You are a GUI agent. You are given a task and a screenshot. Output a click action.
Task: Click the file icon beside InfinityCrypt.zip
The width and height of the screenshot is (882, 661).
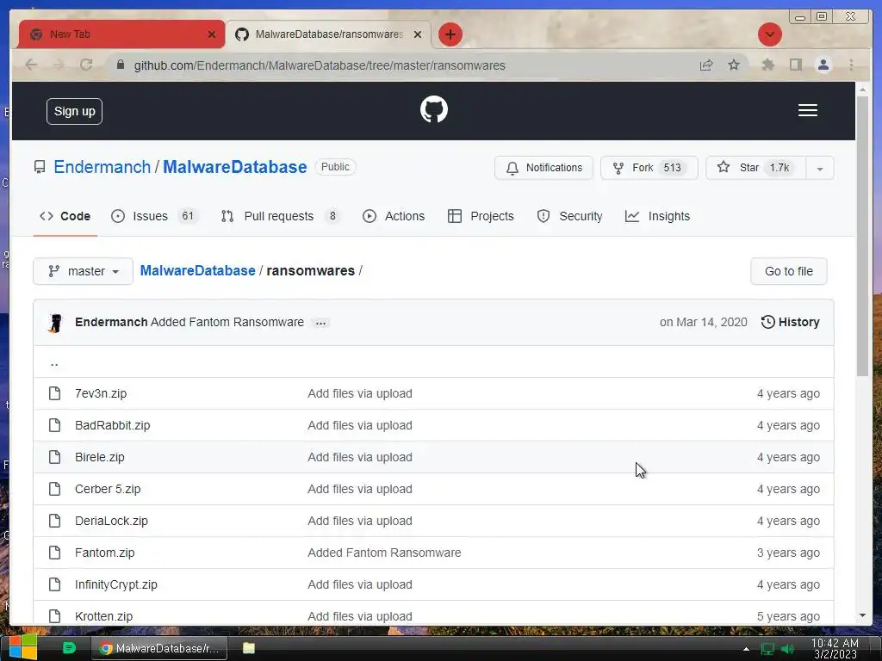[54, 584]
